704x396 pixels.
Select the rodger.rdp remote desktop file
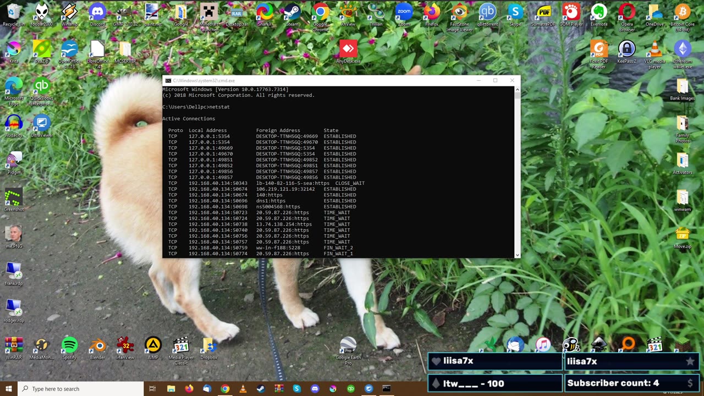[x=14, y=311]
